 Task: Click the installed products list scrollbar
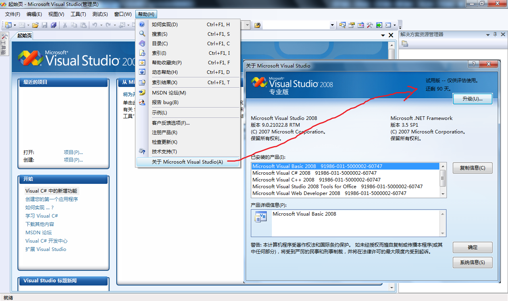443,180
